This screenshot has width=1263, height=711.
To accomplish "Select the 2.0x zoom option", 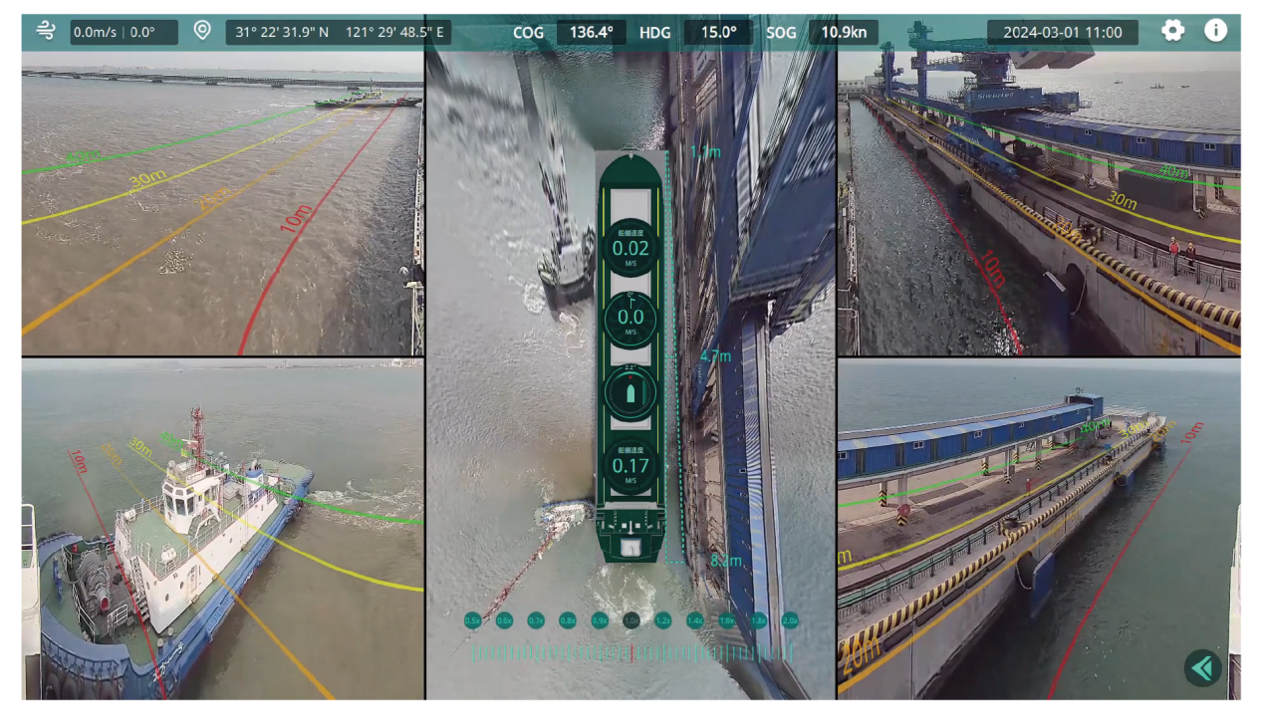I will click(x=790, y=620).
